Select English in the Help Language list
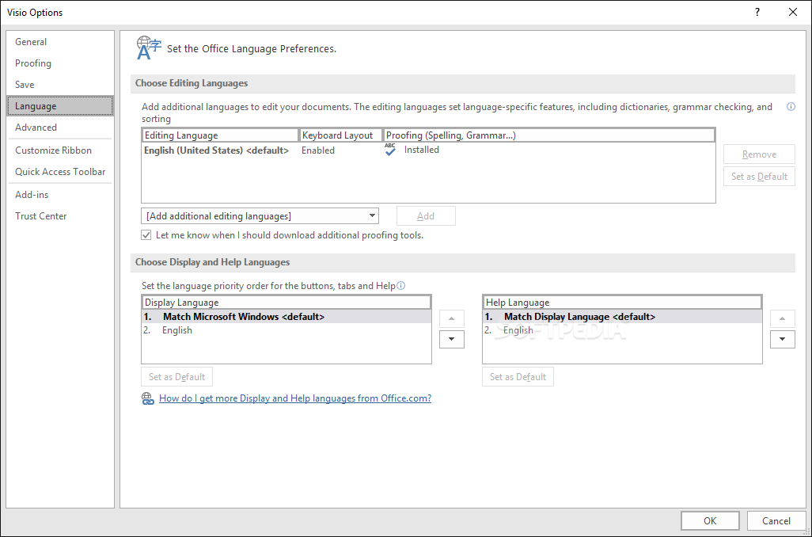Viewport: 812px width, 537px height. point(518,330)
